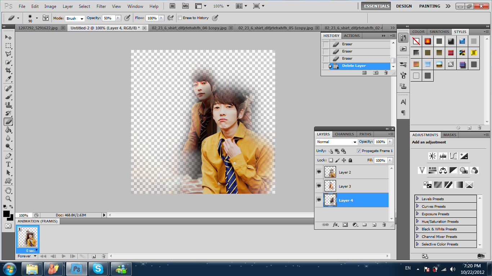Screen dimensions: 492x276
Task: Expand the Levels Presets list
Action: pos(417,199)
